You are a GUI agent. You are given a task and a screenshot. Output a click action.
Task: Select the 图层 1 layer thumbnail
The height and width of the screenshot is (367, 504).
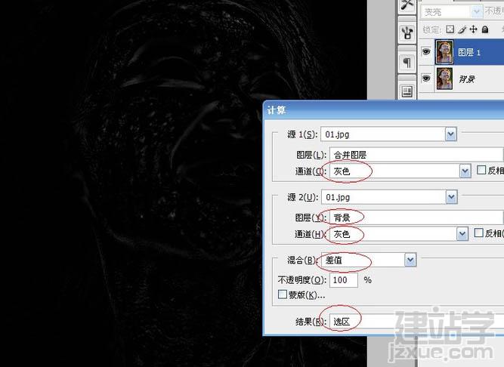(444, 51)
